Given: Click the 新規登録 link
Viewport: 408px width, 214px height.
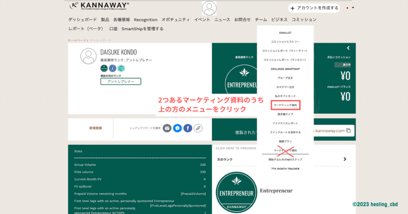Looking at the screenshot, I should [95, 128].
